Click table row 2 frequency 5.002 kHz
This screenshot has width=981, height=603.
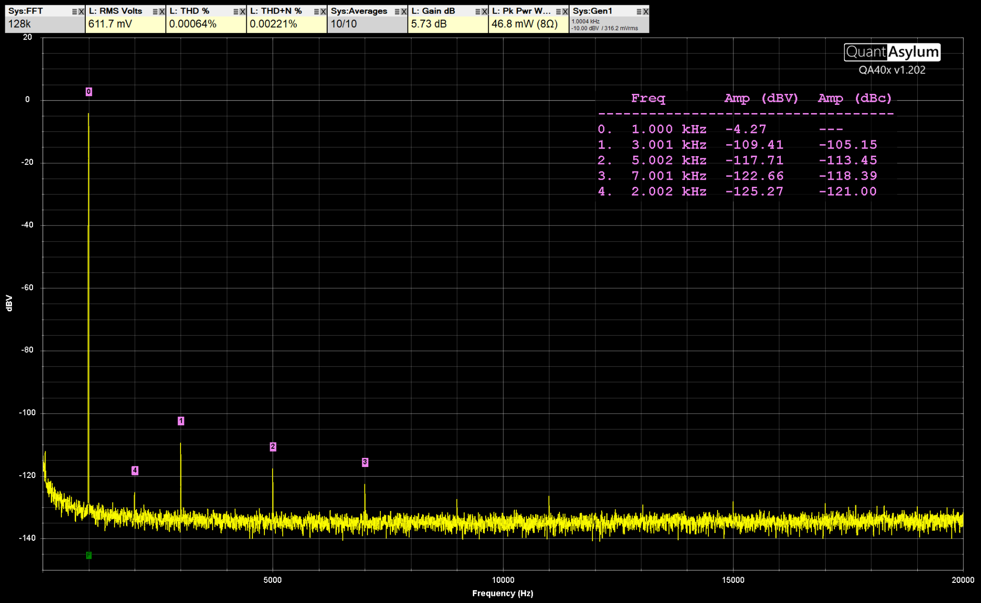(669, 160)
